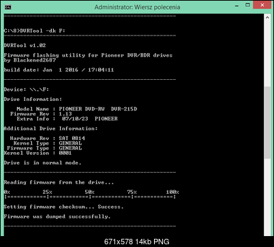Click 'Firmware was dumped successfully.' line
This screenshot has width=274, height=247.
pos(57,216)
